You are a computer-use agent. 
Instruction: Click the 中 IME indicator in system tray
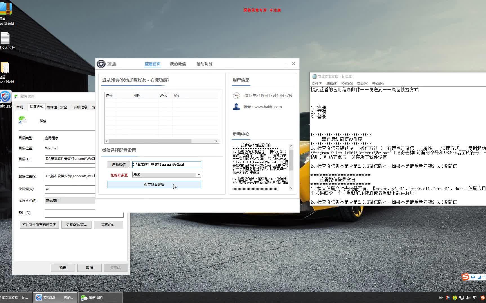475,298
